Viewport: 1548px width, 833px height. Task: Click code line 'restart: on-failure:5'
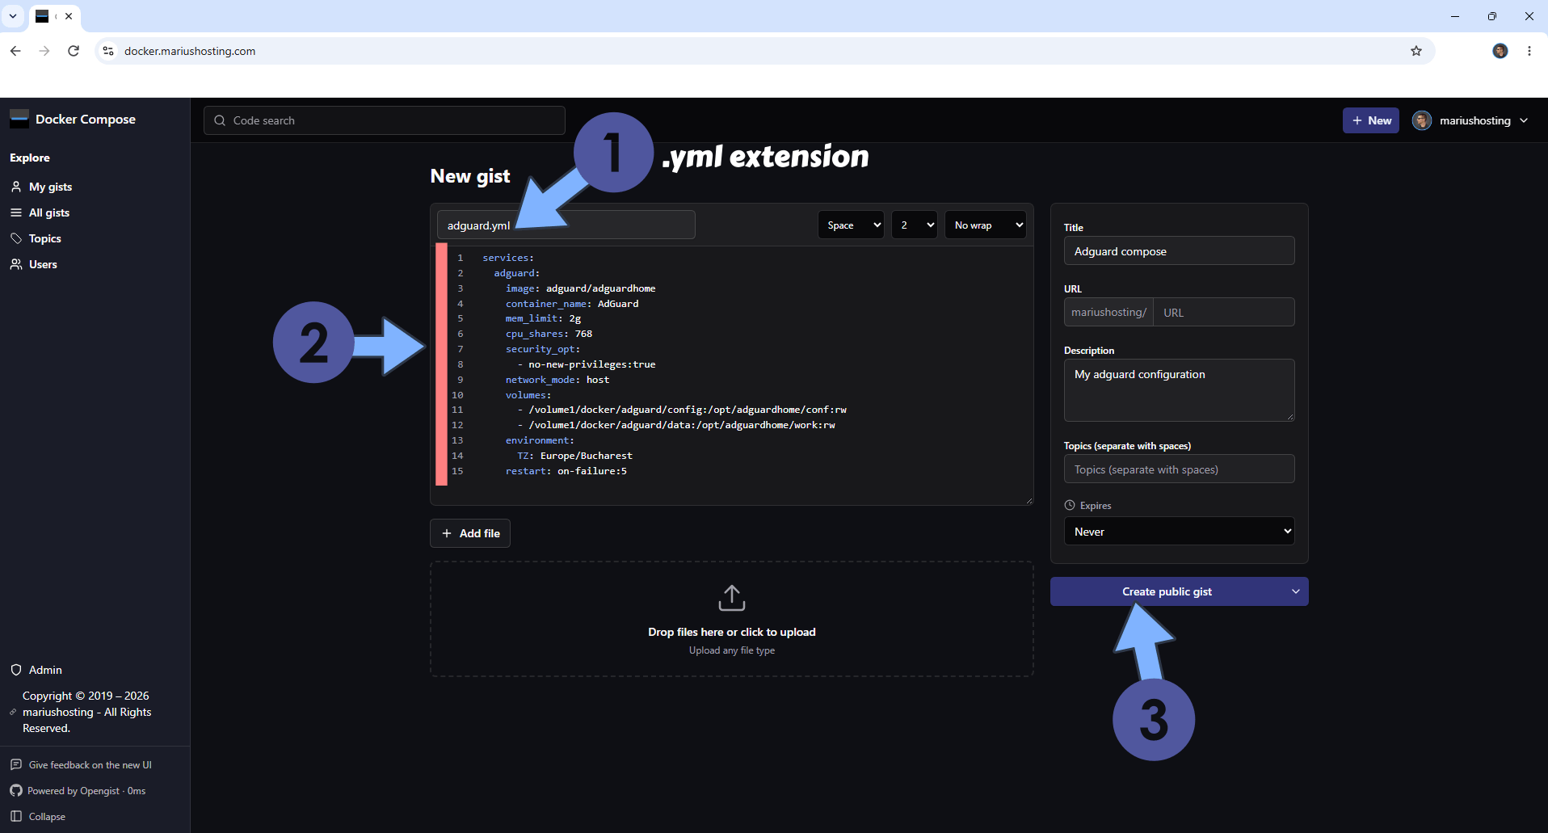(x=566, y=471)
